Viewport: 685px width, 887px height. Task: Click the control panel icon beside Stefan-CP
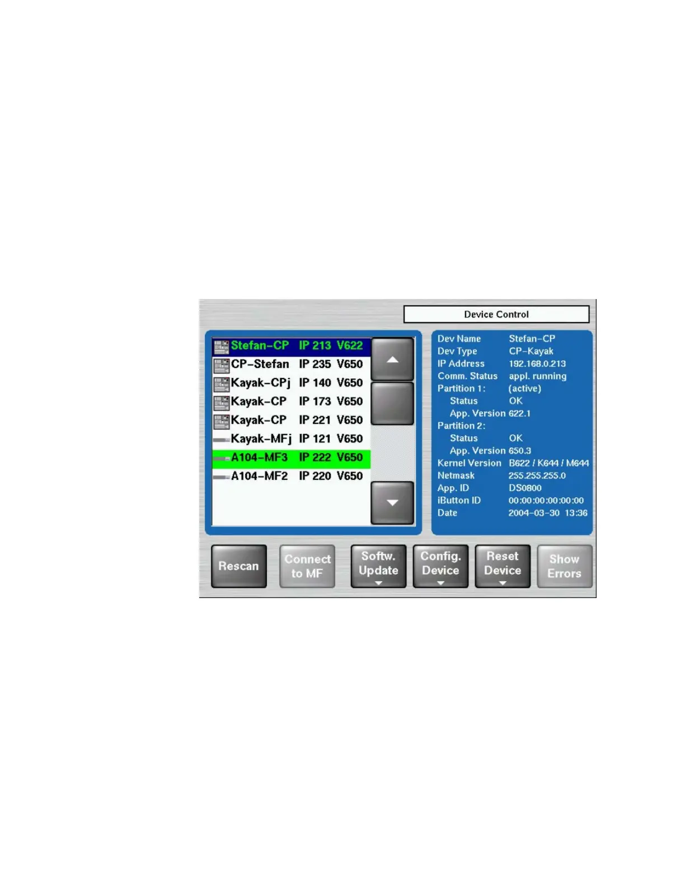pos(222,347)
